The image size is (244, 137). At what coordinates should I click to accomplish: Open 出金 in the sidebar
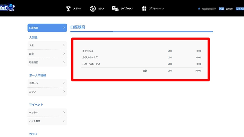tap(47, 54)
